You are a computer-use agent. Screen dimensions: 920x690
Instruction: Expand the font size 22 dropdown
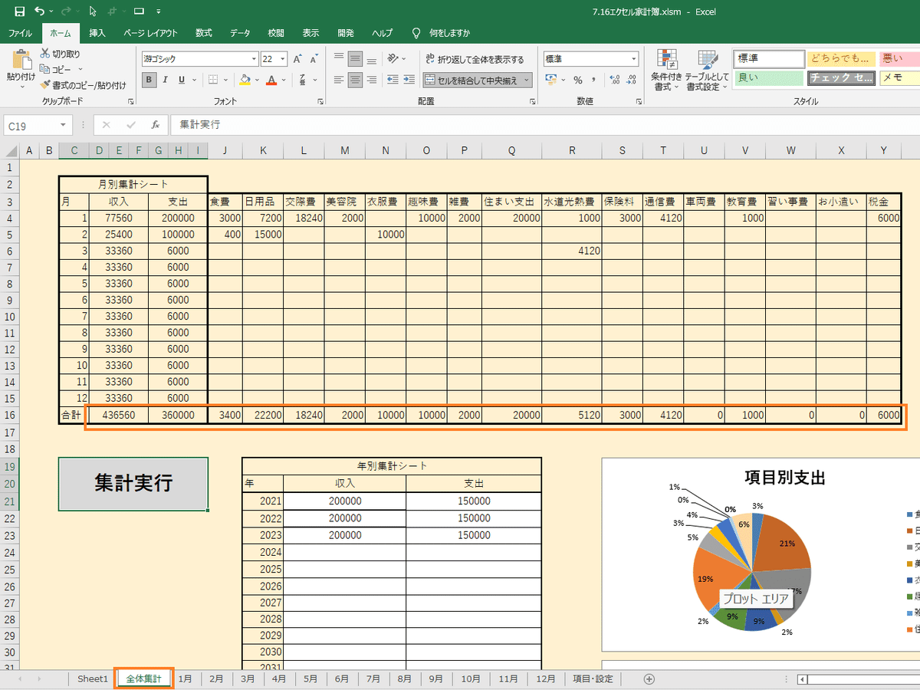point(284,59)
